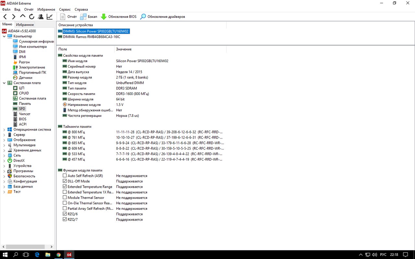
Task: Open the Отчёт menu in menu bar
Action: pyautogui.click(x=29, y=9)
